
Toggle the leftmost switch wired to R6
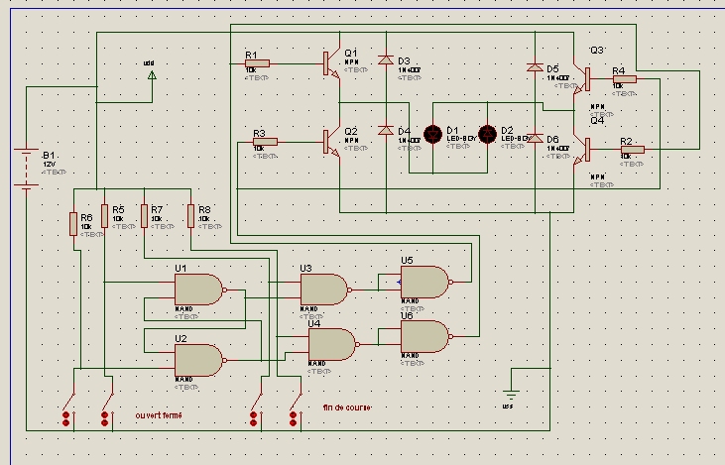[68, 409]
